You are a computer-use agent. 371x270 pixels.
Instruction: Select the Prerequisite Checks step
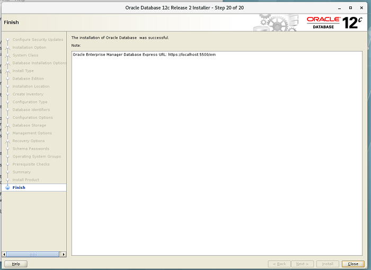(31, 164)
